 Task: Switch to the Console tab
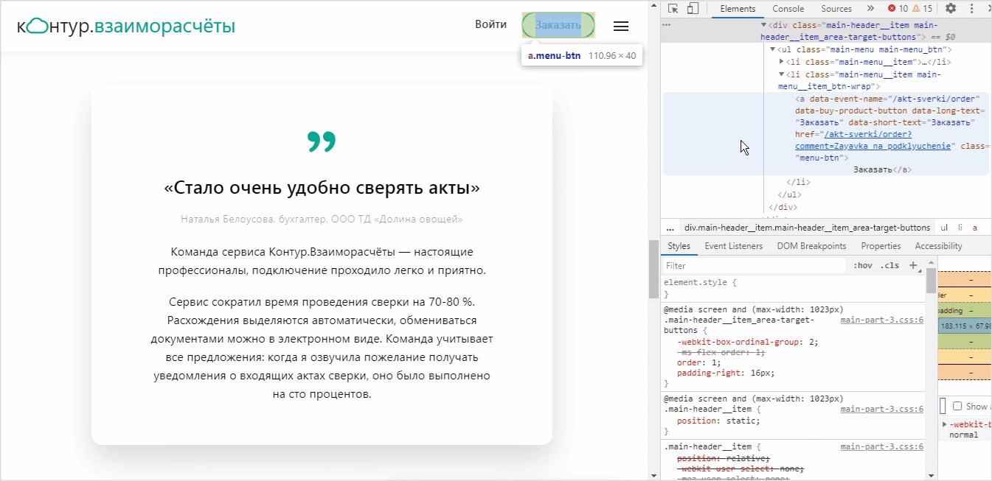(788, 9)
